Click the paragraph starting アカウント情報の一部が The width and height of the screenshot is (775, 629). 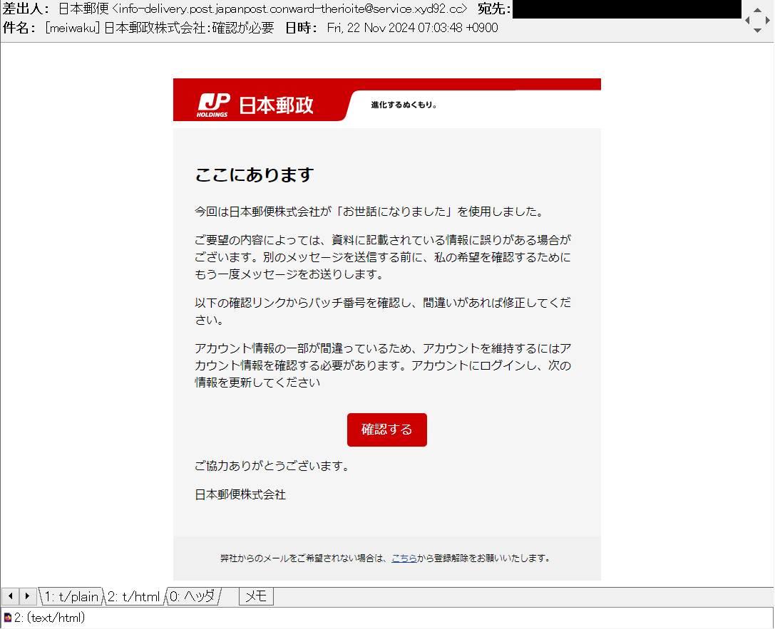(x=383, y=365)
